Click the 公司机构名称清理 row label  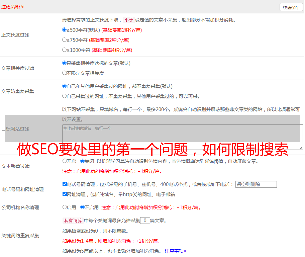[x=20, y=207]
